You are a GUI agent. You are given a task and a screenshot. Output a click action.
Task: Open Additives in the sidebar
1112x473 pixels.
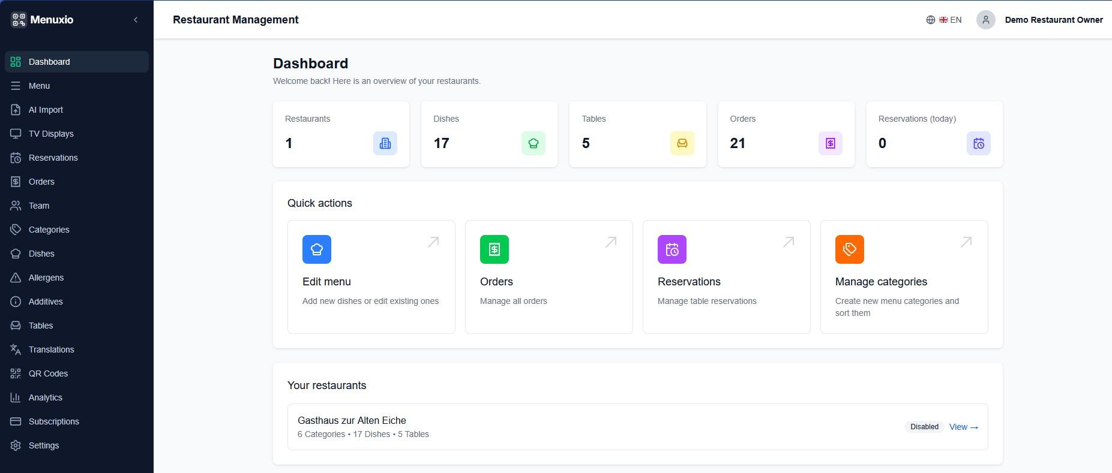77,302
